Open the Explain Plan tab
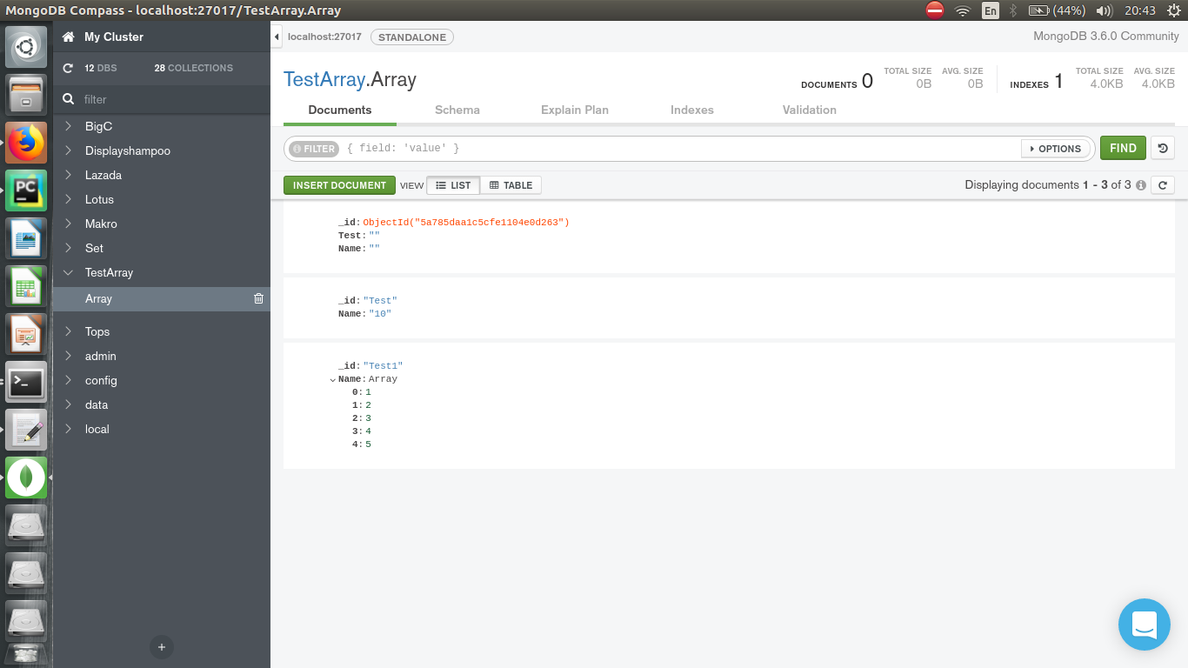 574,110
